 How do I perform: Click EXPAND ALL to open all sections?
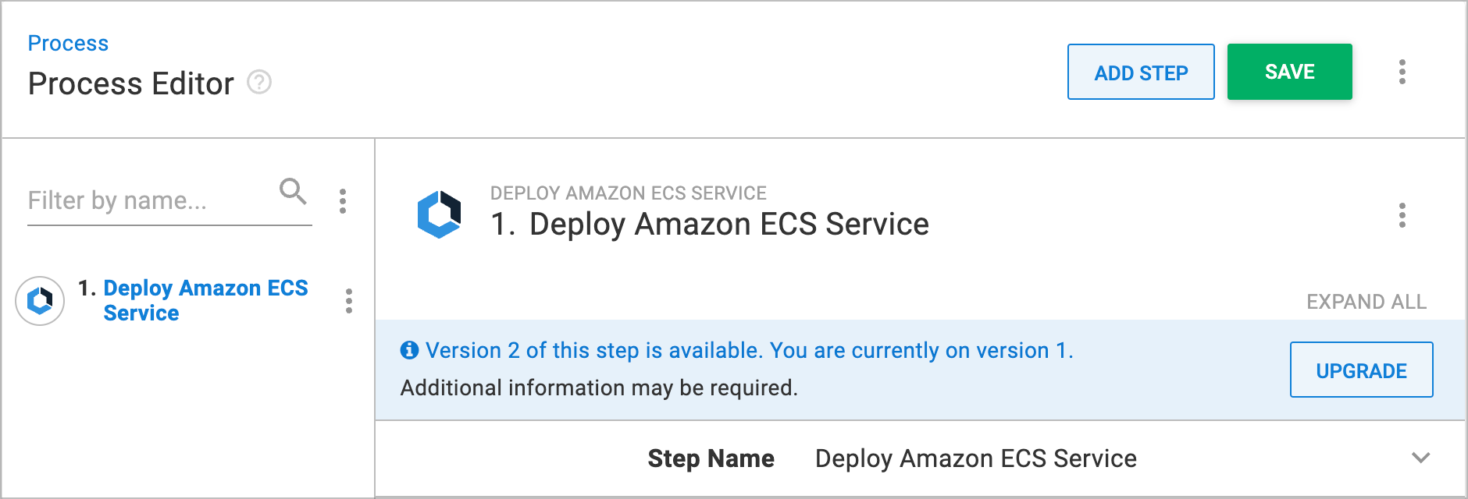[1365, 302]
